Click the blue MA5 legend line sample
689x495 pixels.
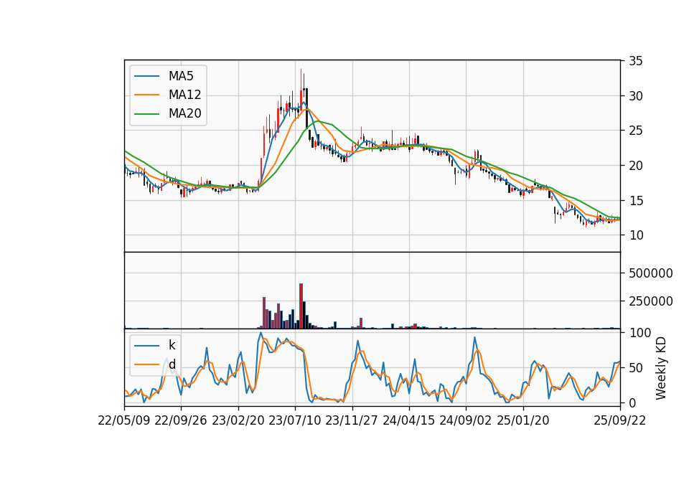tap(146, 76)
